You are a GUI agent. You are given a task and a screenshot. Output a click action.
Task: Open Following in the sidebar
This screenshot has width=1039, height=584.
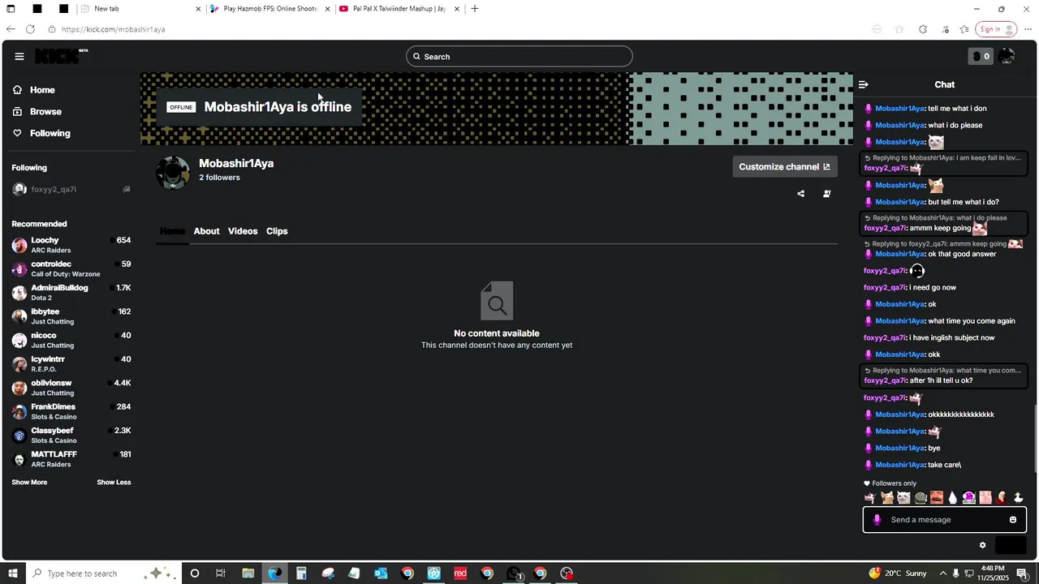41,133
